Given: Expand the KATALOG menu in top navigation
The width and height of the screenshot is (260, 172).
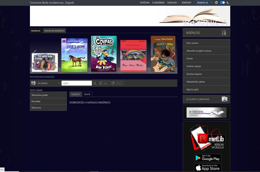Looking at the screenshot, I should 173,3.
